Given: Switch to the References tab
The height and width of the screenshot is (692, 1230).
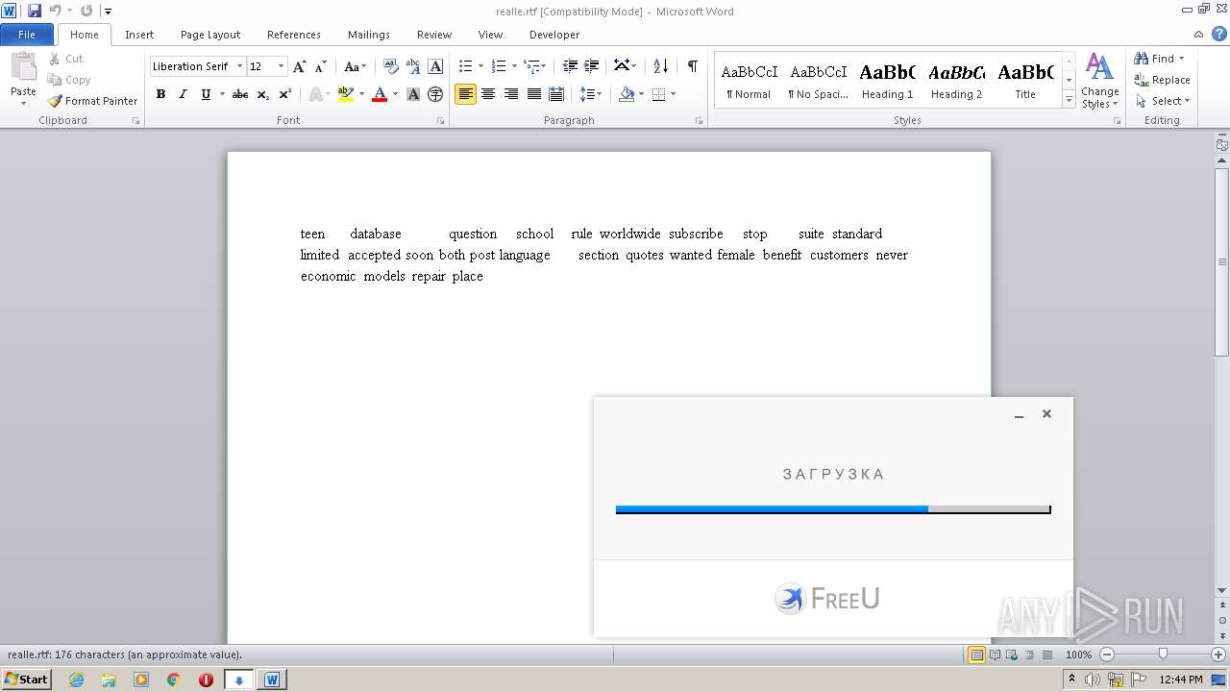Looking at the screenshot, I should 294,35.
